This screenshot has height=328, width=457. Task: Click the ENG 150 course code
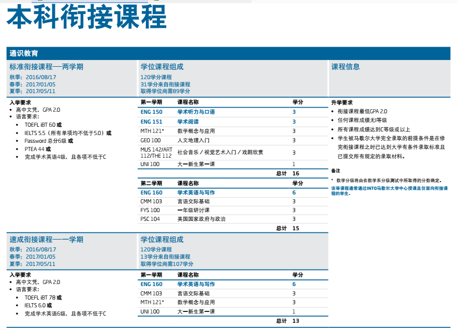151,112
